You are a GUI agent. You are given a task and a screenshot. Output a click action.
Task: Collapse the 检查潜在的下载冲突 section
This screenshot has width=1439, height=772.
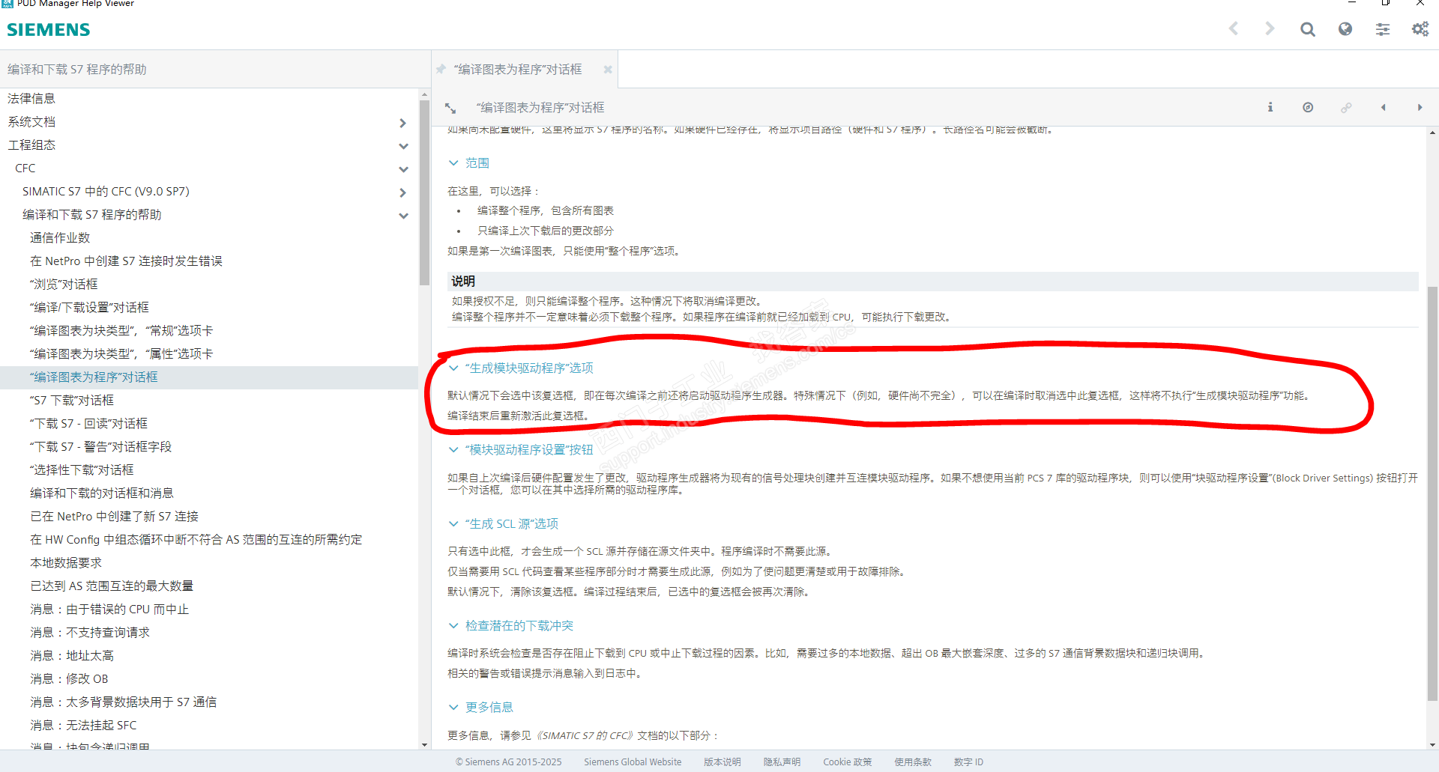coord(453,625)
